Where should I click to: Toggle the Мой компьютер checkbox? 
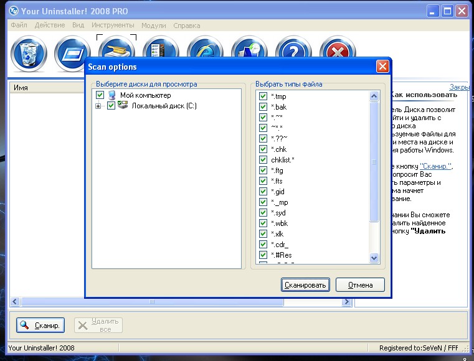[100, 95]
